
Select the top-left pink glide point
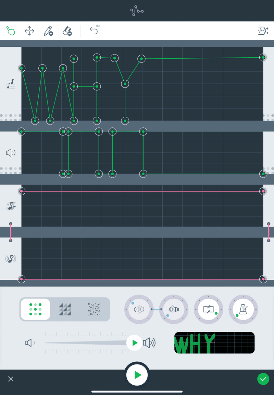[x=21, y=191]
